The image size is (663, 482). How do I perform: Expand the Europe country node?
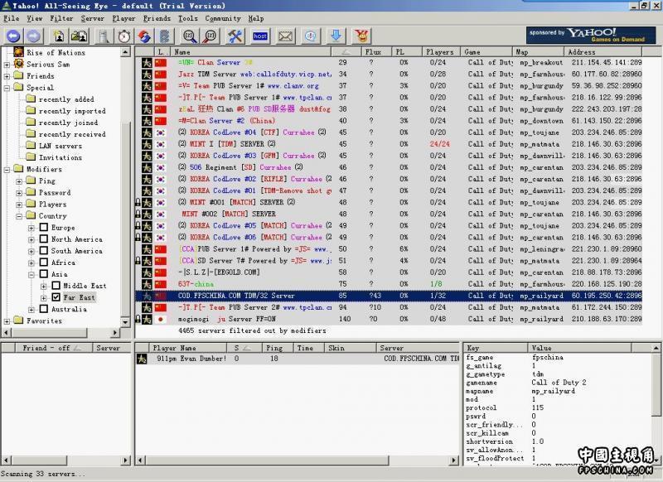[31, 228]
